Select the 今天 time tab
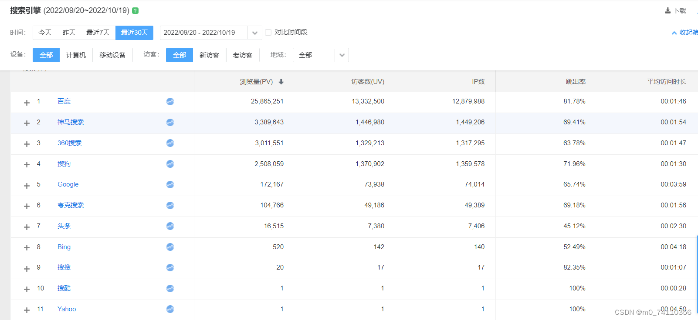Viewport: 698px width, 320px height. pyautogui.click(x=45, y=33)
